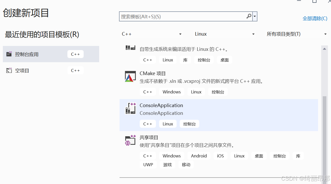
Task: Click the template list scroll-up arrow
Action: tap(324, 48)
